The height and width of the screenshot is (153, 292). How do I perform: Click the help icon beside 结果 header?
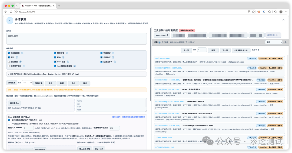(x=159, y=42)
